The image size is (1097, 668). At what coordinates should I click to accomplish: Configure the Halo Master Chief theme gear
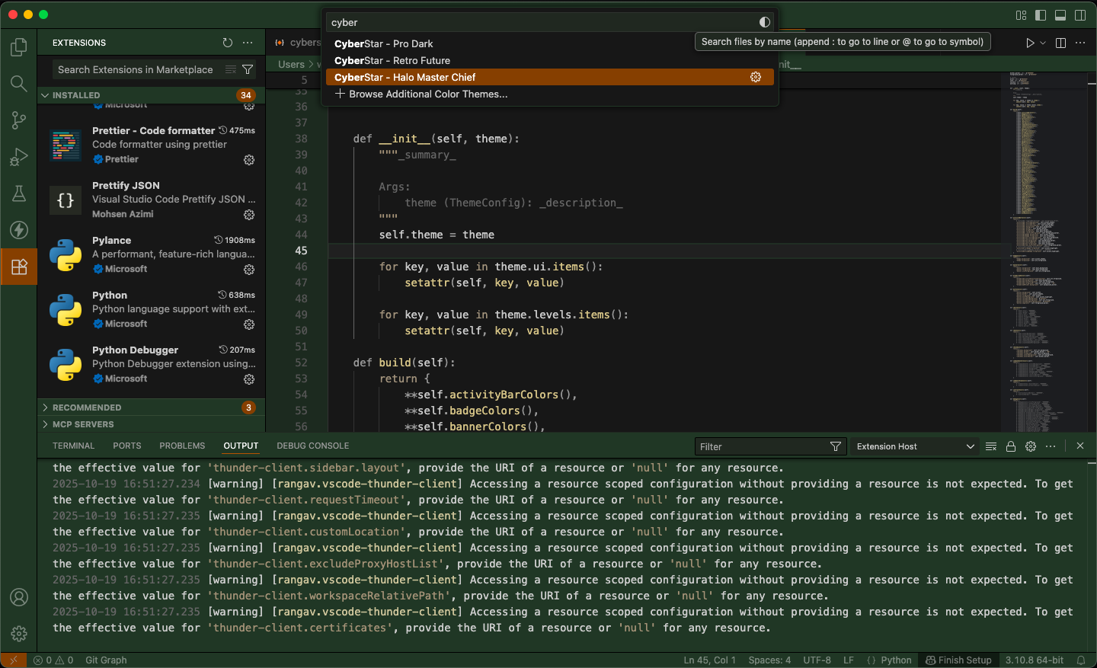click(756, 77)
